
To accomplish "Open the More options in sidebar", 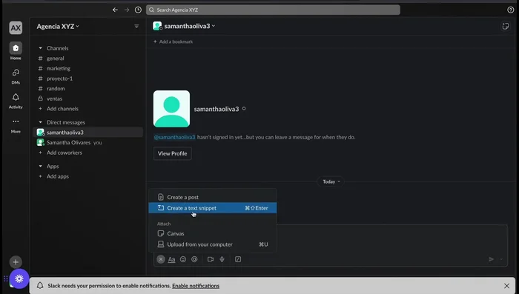I will [x=16, y=125].
